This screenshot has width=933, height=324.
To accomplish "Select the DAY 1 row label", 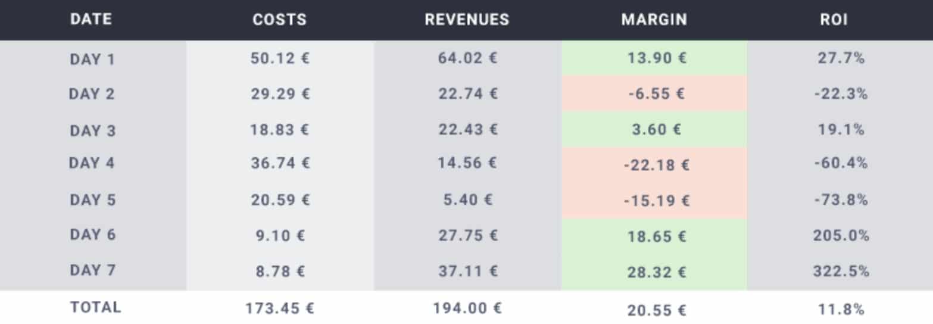I will (92, 59).
